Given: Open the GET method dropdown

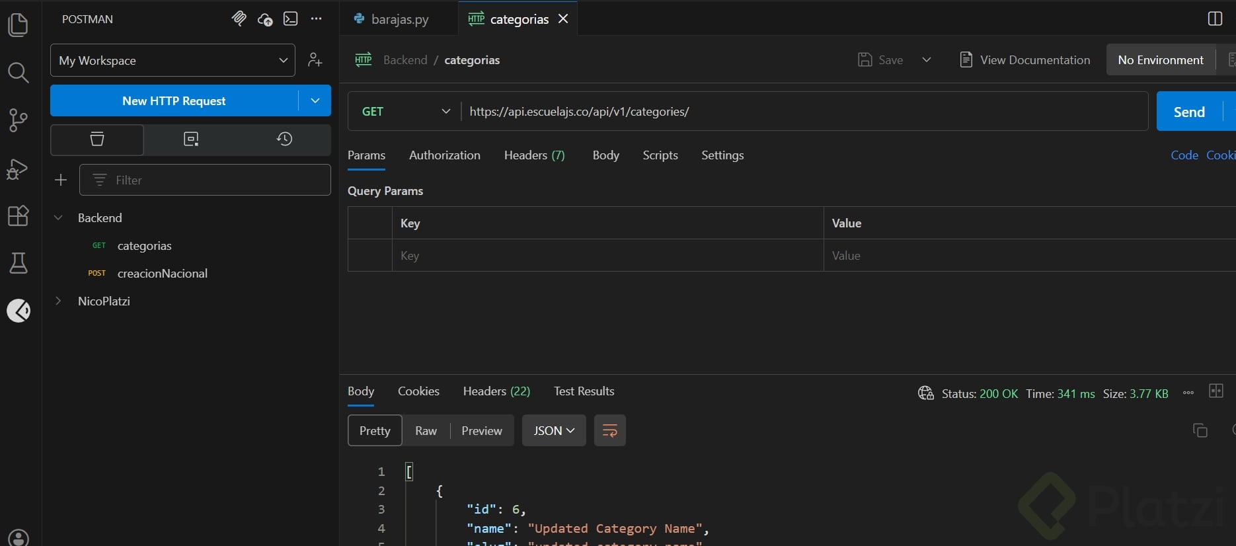Looking at the screenshot, I should pos(405,112).
